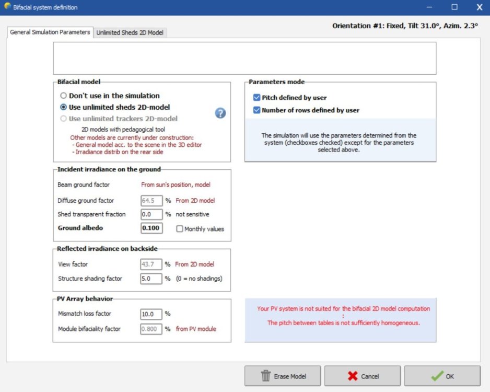490x392 pixels.
Task: Click the Structure shading factor field
Action: tap(151, 279)
